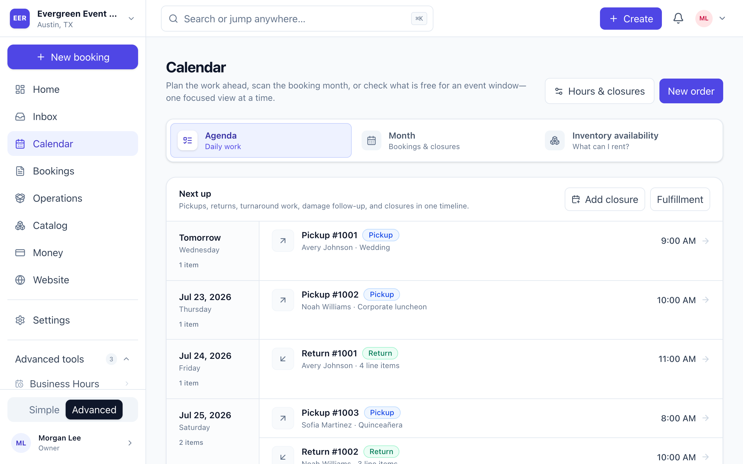This screenshot has width=743, height=464.
Task: Click the outgoing arrow icon for Pickup #1003
Action: click(283, 418)
